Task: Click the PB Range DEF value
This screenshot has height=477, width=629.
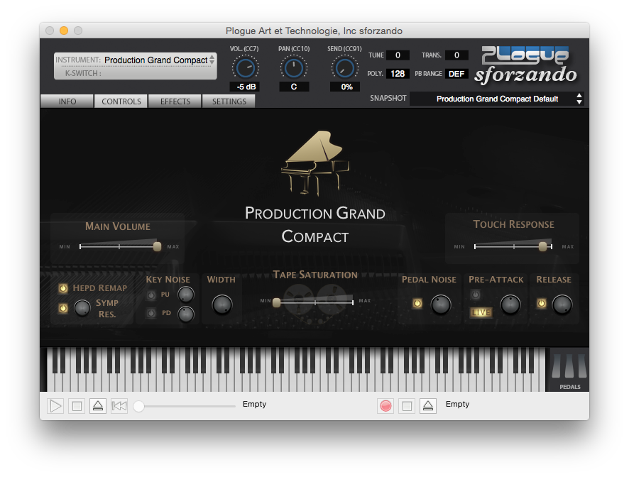Action: (456, 74)
